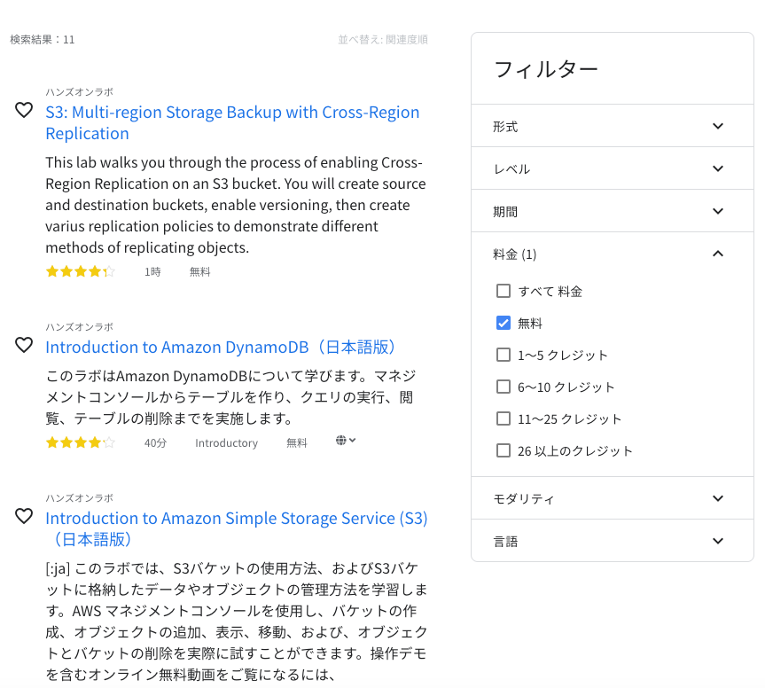Expand the 形式 filter section
This screenshot has height=688, width=765.
(613, 126)
